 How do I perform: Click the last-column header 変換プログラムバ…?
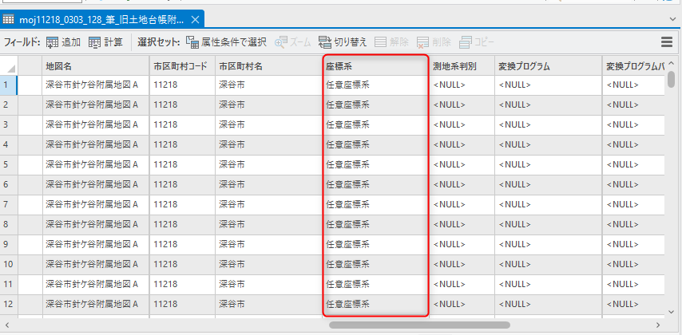[x=635, y=65]
